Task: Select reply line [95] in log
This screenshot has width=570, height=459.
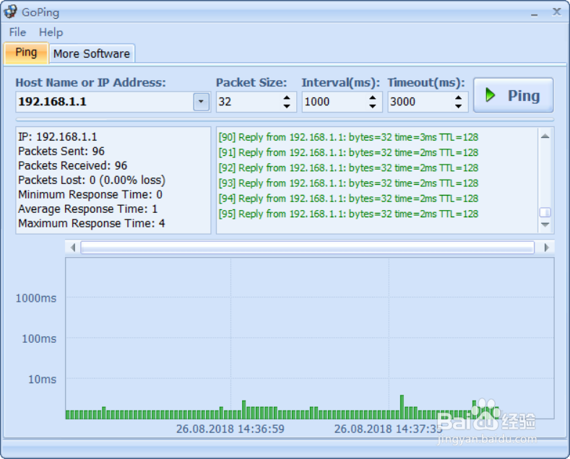Action: point(348,214)
